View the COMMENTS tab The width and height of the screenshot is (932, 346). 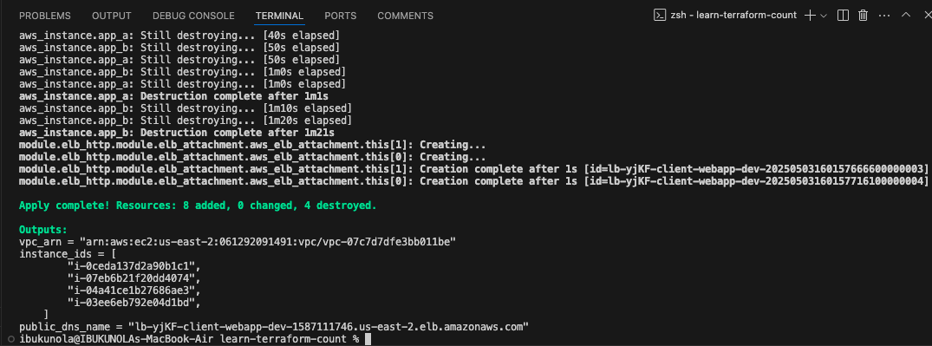click(x=406, y=16)
